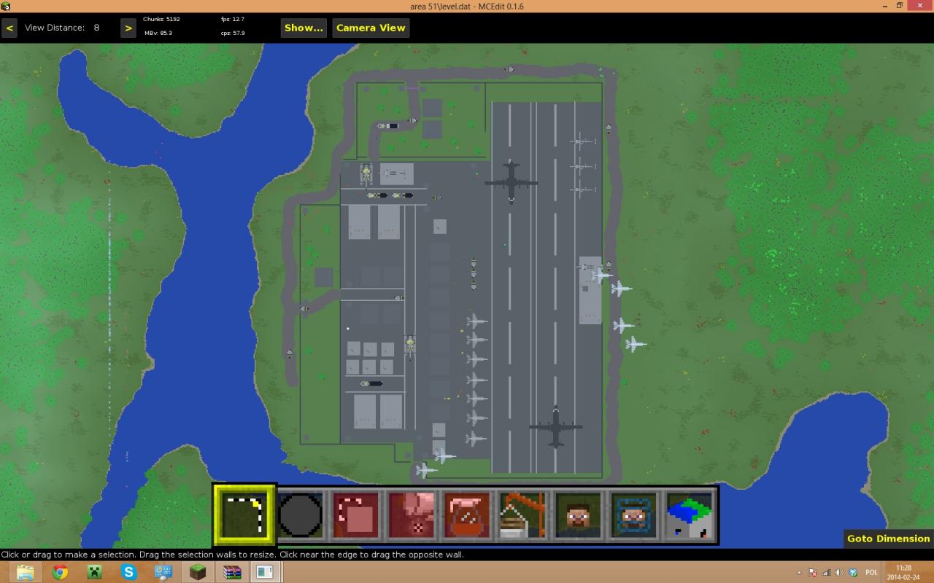Open the Chunk Control tool

click(x=689, y=515)
